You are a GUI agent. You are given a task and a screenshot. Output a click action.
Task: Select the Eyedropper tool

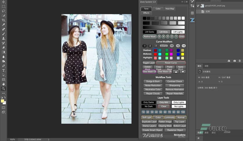(x=3, y=24)
